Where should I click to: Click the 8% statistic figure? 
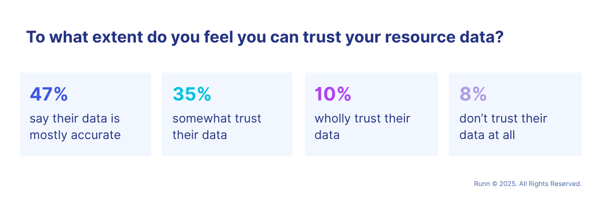tap(473, 94)
